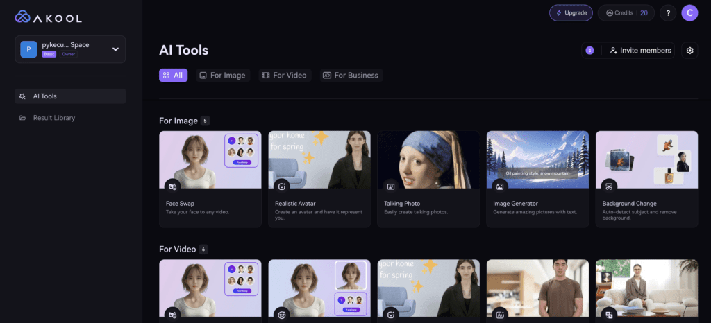Click the Face Swap tool badge icon
Image resolution: width=711 pixels, height=323 pixels.
pyautogui.click(x=172, y=186)
